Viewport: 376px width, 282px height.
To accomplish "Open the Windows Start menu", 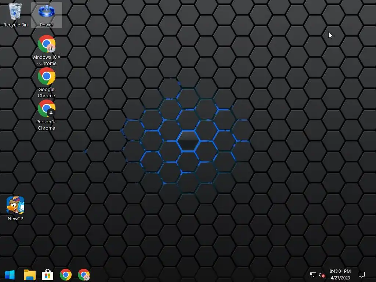I will click(x=10, y=275).
